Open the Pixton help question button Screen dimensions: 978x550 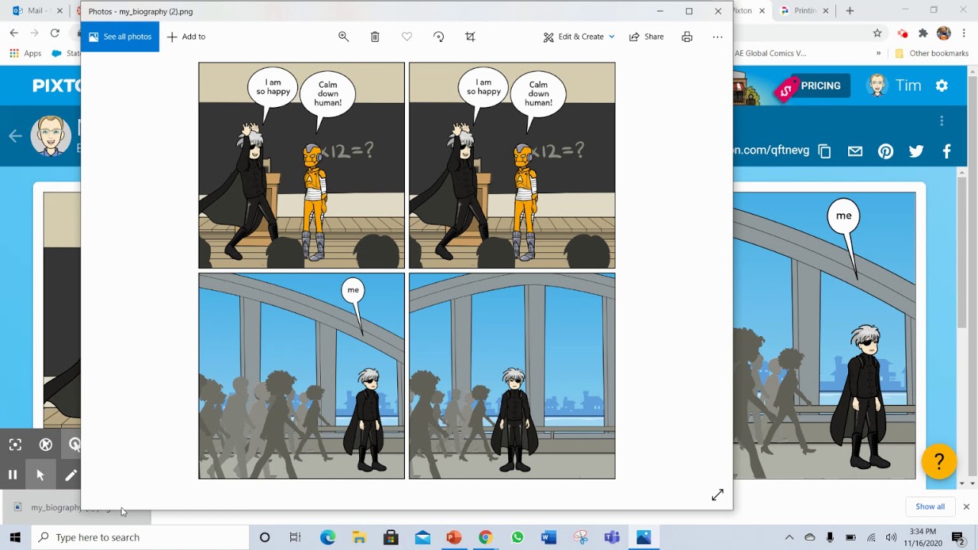pos(939,461)
